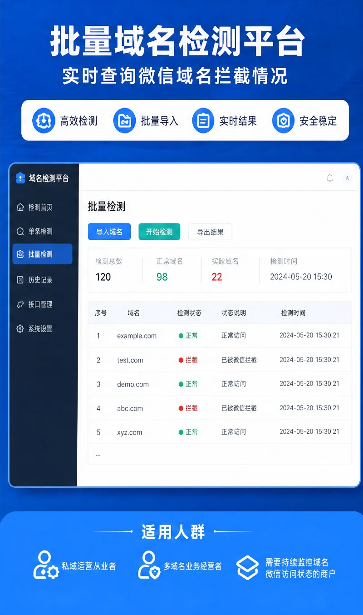Click the 实时结果 clipboard icon

coord(203,120)
